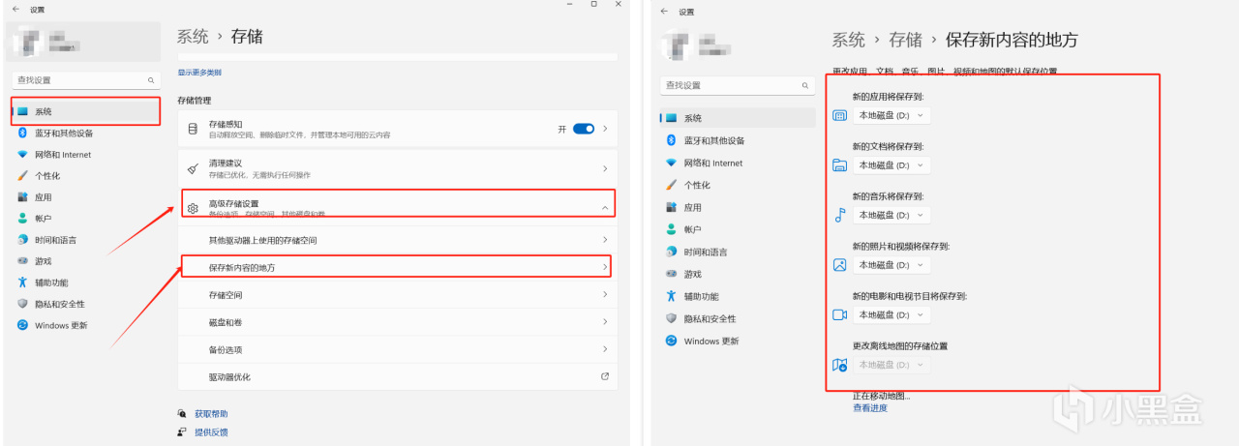Viewport: 1239px width, 446px height.
Task: Click back arrow in the 存储 window
Action: 15,9
